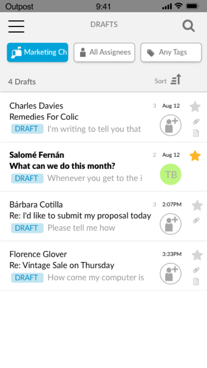Click the DRAFT label on Vintage Sale email

[x=27, y=278]
